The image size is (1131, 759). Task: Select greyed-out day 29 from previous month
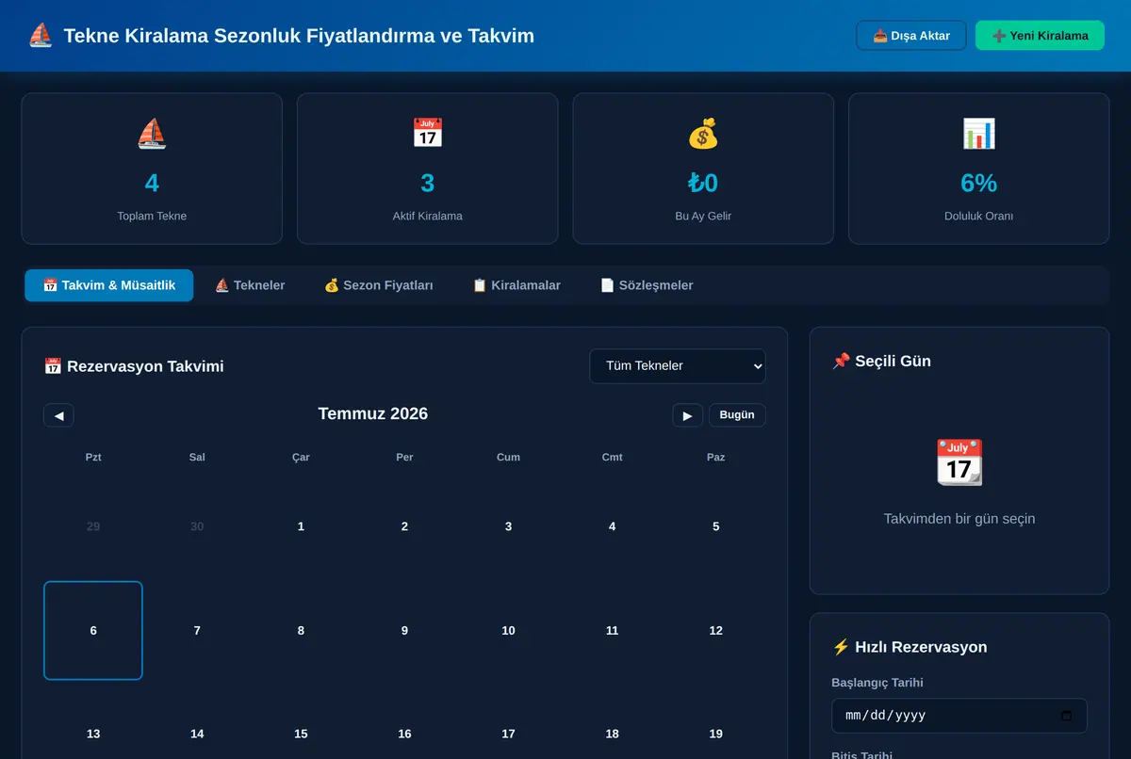(x=93, y=526)
